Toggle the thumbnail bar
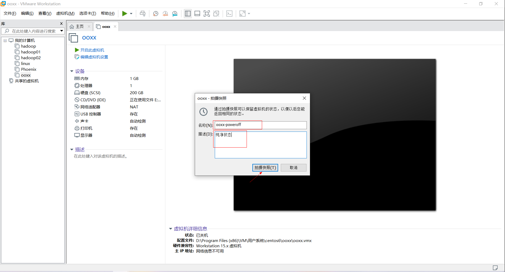This screenshot has height=272, width=505. tap(197, 13)
